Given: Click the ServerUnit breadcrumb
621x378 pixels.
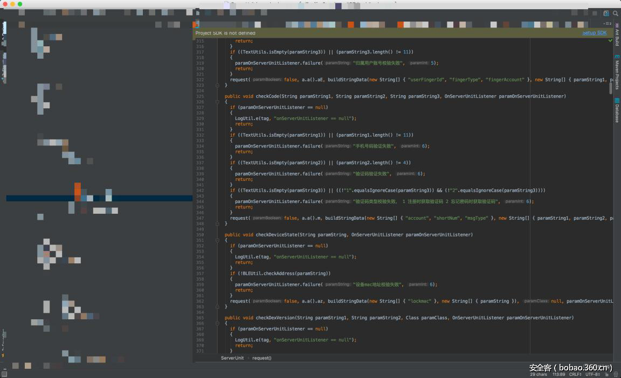Looking at the screenshot, I should coord(232,358).
